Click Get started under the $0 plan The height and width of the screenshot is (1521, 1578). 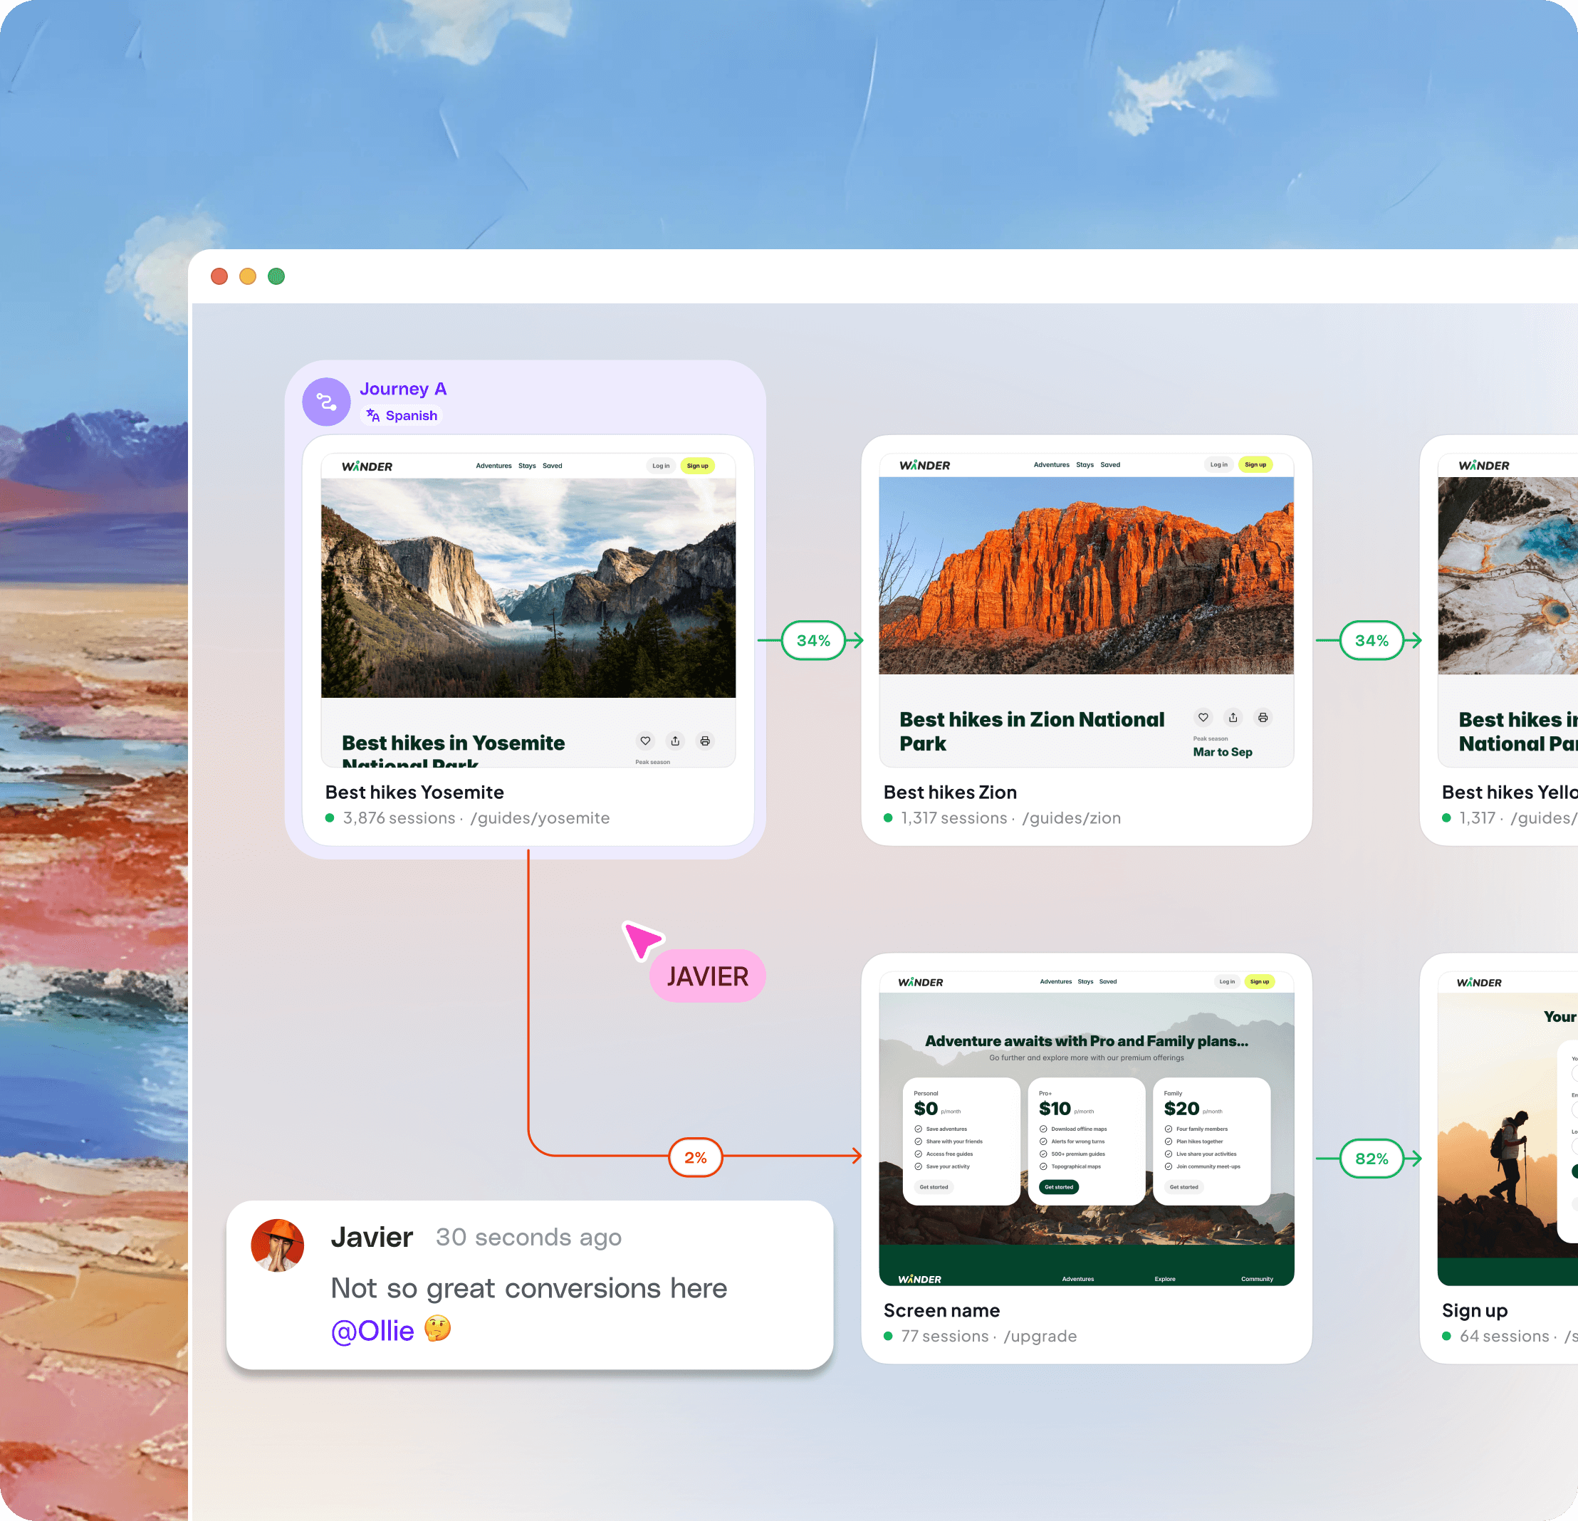934,1187
